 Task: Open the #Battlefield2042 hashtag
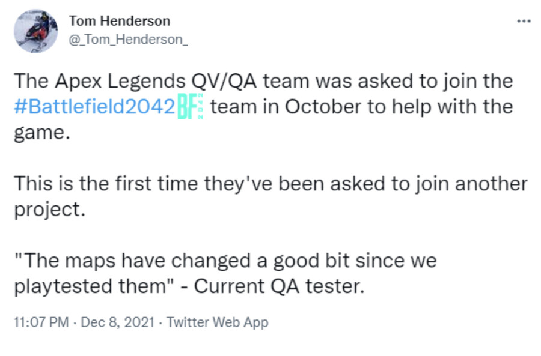94,107
